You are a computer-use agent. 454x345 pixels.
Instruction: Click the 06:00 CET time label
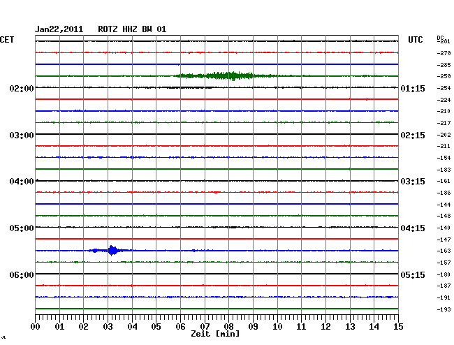coord(22,274)
